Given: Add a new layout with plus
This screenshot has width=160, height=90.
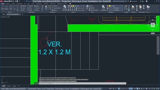Looking at the screenshot, I should tap(18, 86).
